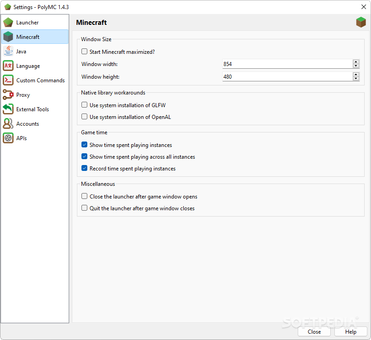Select the Proxy icon in sidebar
The width and height of the screenshot is (371, 340).
click(8, 95)
